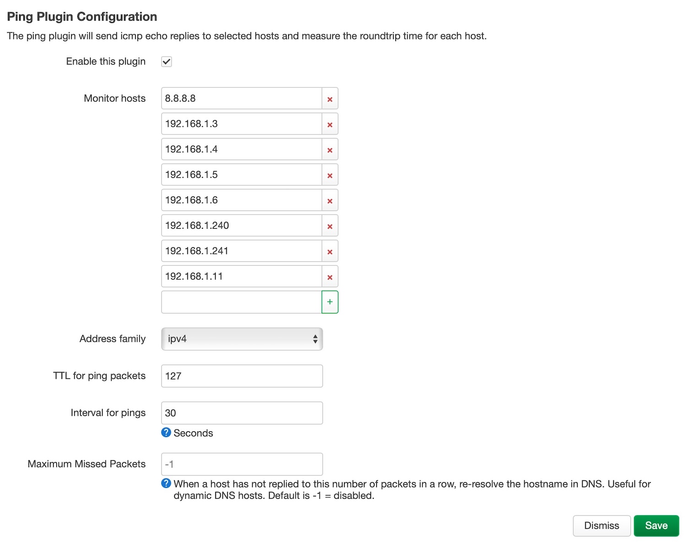Remove host 192.168.1.3 with red x
Image resolution: width=687 pixels, height=544 pixels.
click(x=330, y=124)
